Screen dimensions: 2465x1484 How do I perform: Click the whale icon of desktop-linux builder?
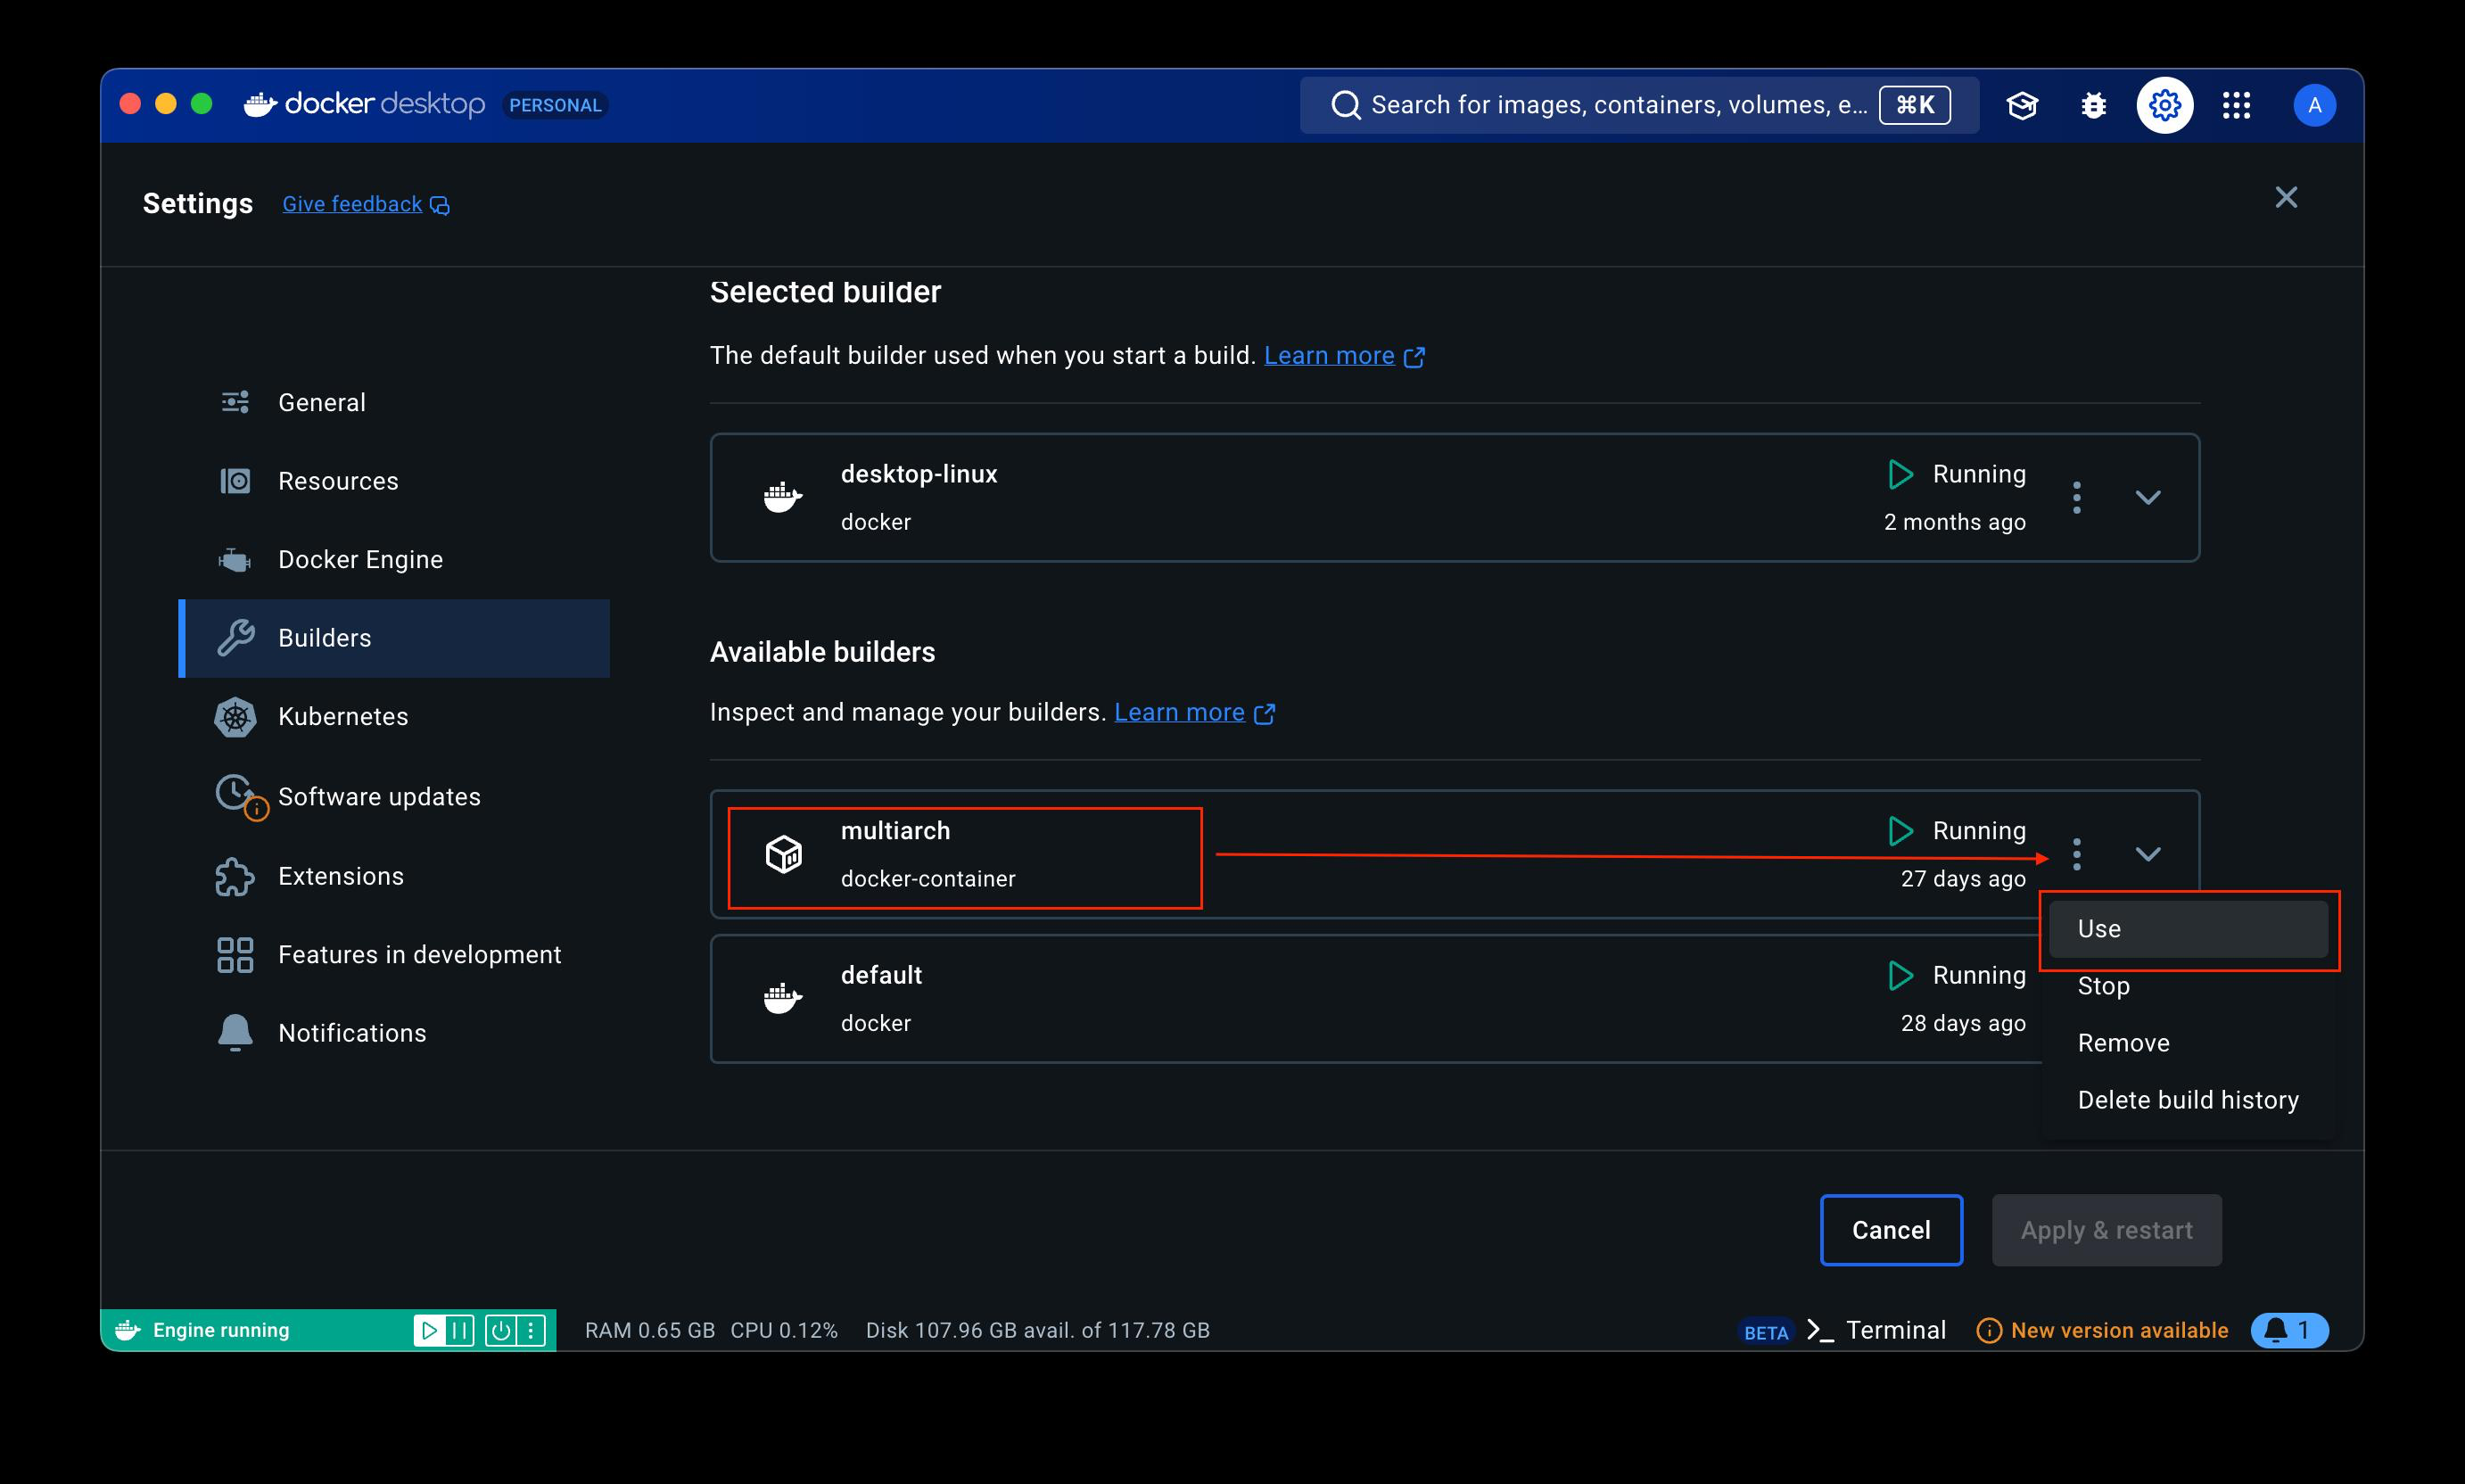click(783, 497)
